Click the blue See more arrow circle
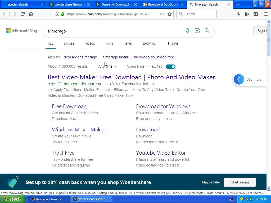Screen dimensions: 271x203 (239, 79)
